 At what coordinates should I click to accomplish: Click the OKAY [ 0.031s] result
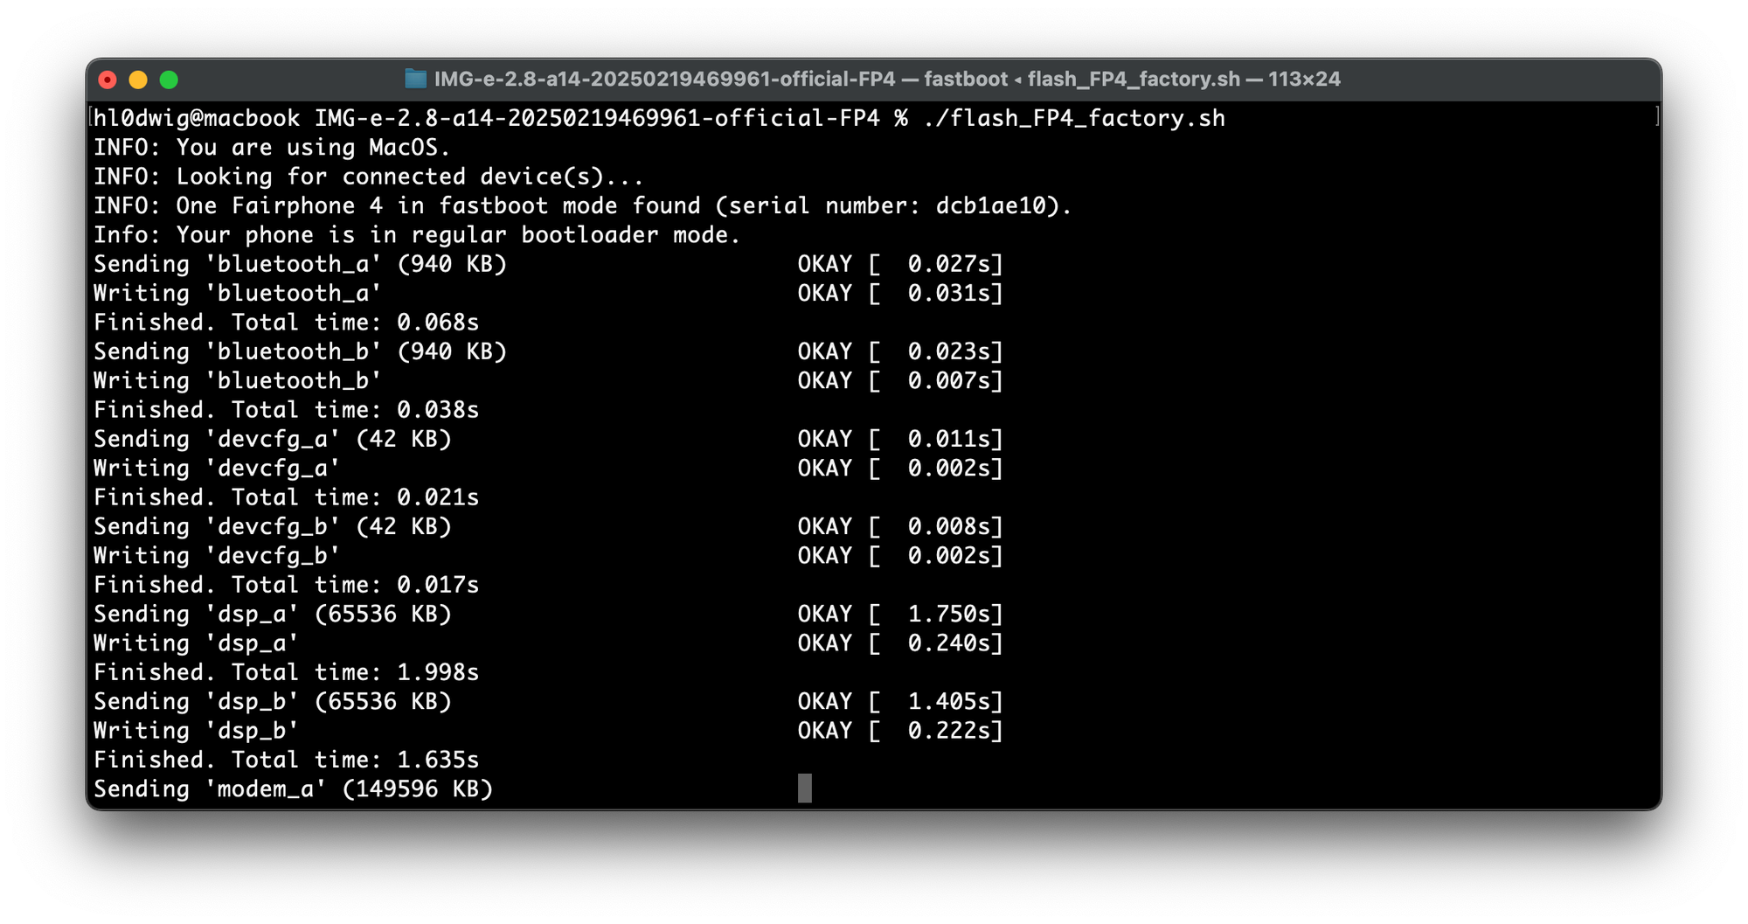point(900,294)
